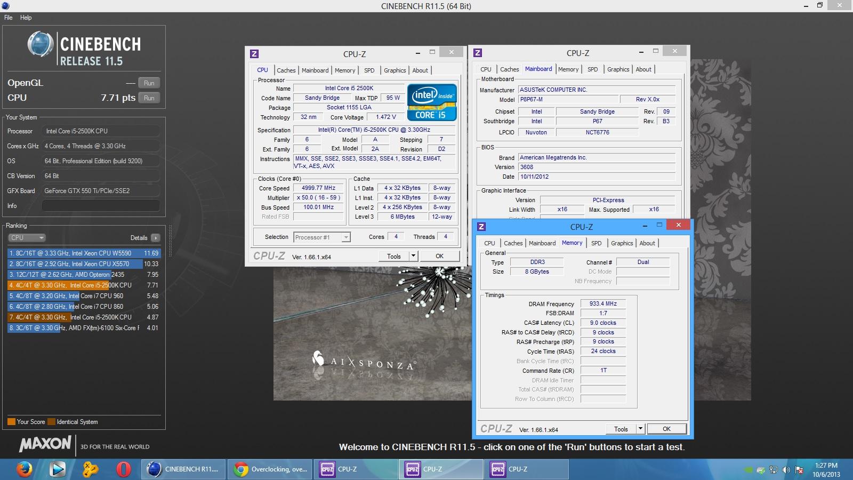Screen dimensions: 853x480
Task: Select CPU tab in Mainboard window
Action: tap(486, 69)
